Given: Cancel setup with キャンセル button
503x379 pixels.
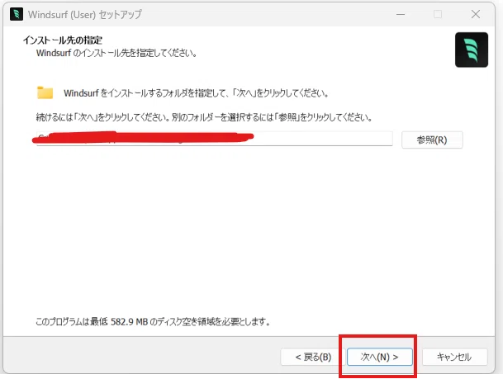Looking at the screenshot, I should tap(454, 357).
